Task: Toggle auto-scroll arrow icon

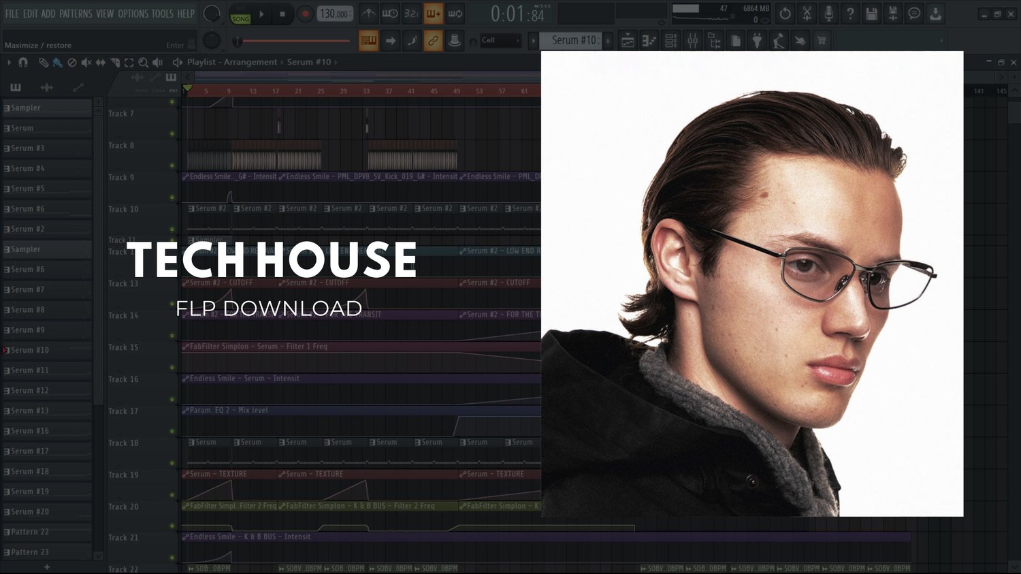Action: [x=391, y=41]
